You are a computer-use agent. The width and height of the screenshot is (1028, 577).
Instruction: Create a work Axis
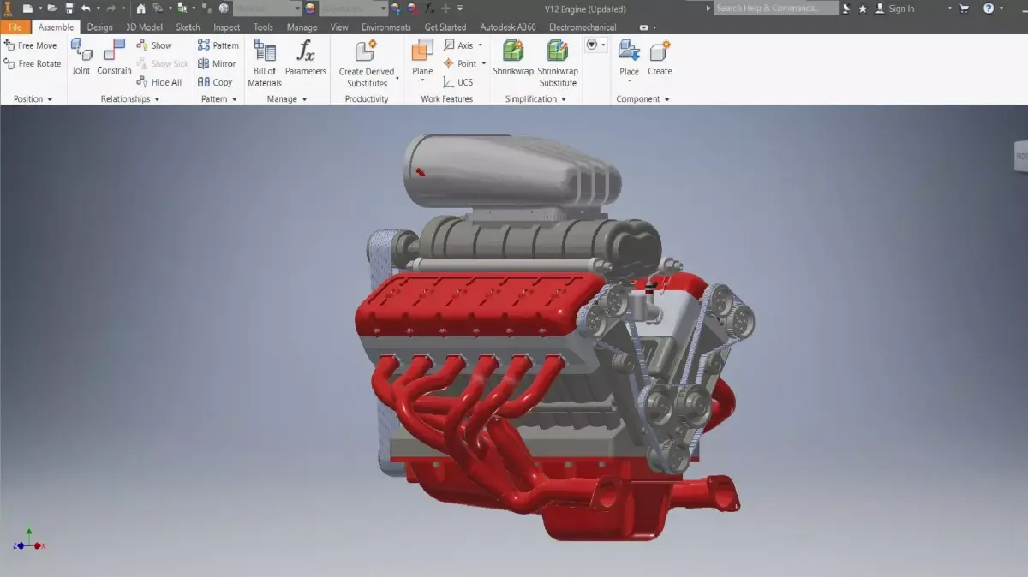[458, 45]
